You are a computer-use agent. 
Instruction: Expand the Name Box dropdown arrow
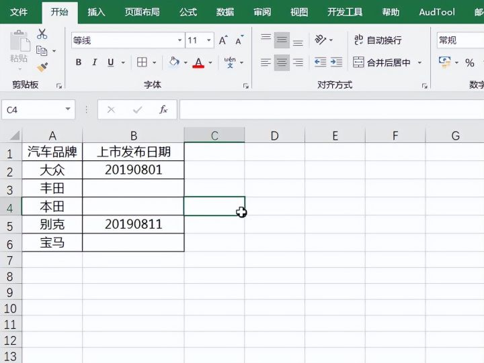tap(68, 109)
